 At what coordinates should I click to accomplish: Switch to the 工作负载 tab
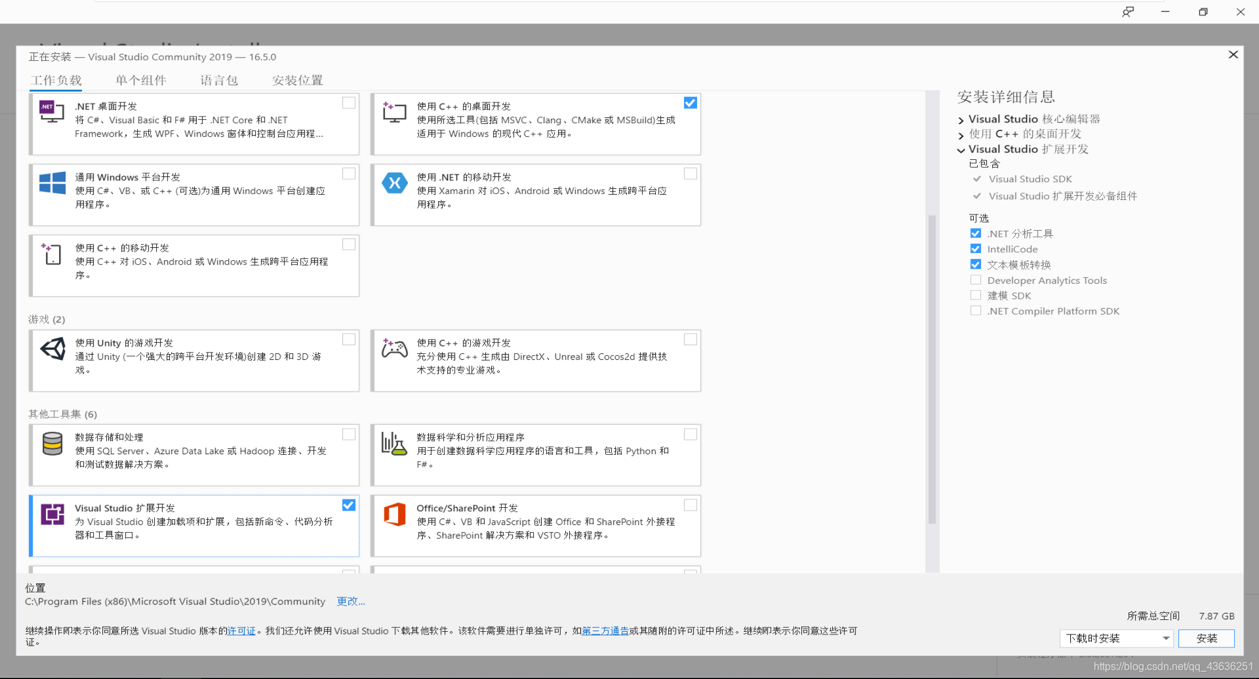56,81
